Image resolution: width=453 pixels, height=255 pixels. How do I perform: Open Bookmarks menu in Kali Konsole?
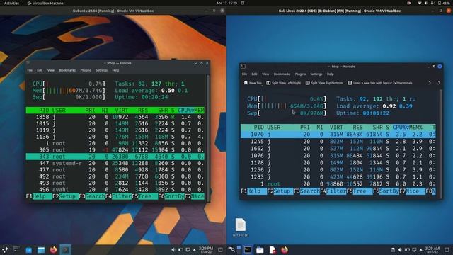pos(282,74)
